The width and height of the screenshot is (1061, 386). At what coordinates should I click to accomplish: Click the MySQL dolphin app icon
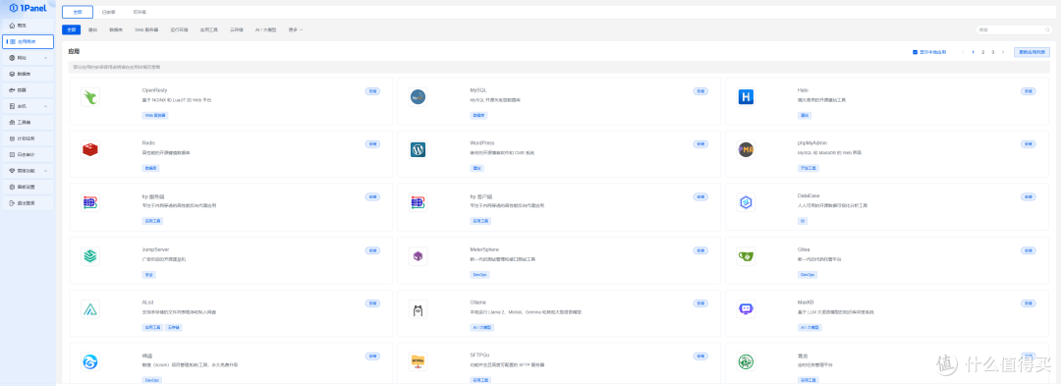point(418,96)
